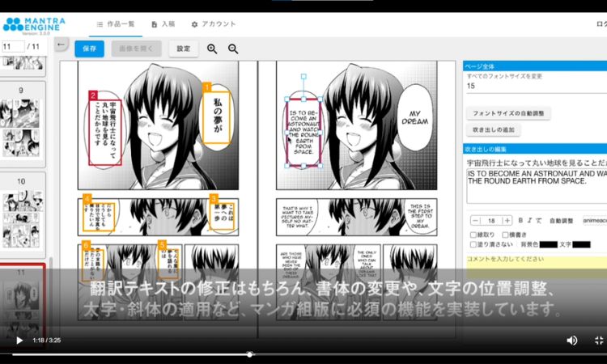Image resolution: width=607 pixels, height=364 pixels.
Task: Open the 文字 color swatch
Action: [x=581, y=244]
